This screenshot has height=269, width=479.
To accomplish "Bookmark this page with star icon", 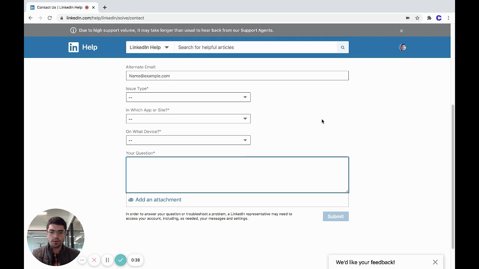I will click(x=417, y=18).
